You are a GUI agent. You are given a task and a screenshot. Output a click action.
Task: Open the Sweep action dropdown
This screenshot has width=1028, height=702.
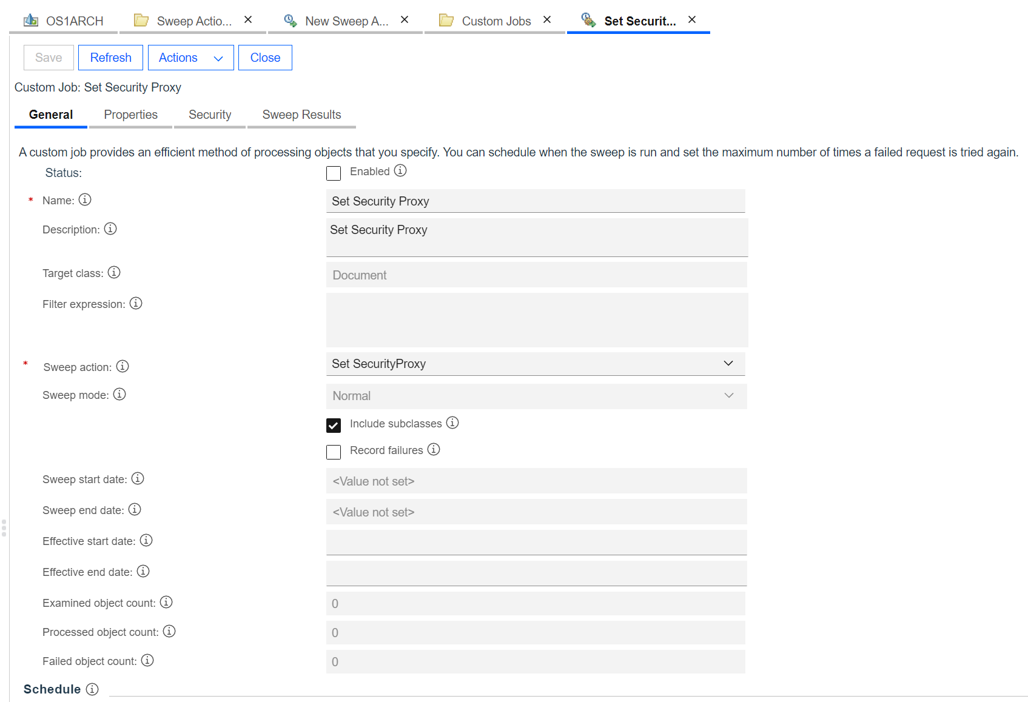click(x=728, y=364)
